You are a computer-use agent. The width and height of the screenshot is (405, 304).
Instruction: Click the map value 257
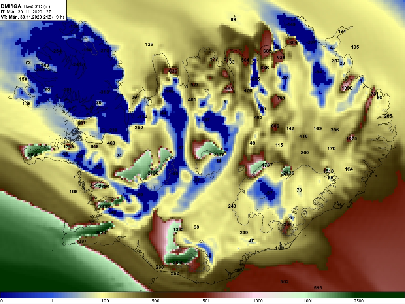[175, 274]
